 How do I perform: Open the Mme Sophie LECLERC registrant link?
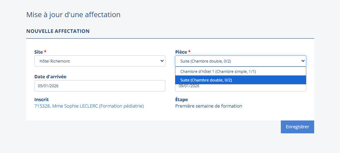(89, 106)
